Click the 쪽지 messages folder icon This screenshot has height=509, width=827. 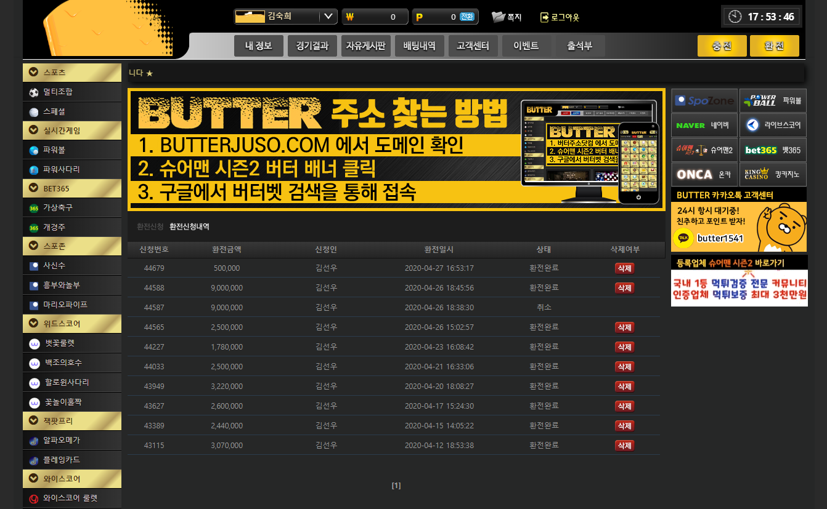pos(498,17)
